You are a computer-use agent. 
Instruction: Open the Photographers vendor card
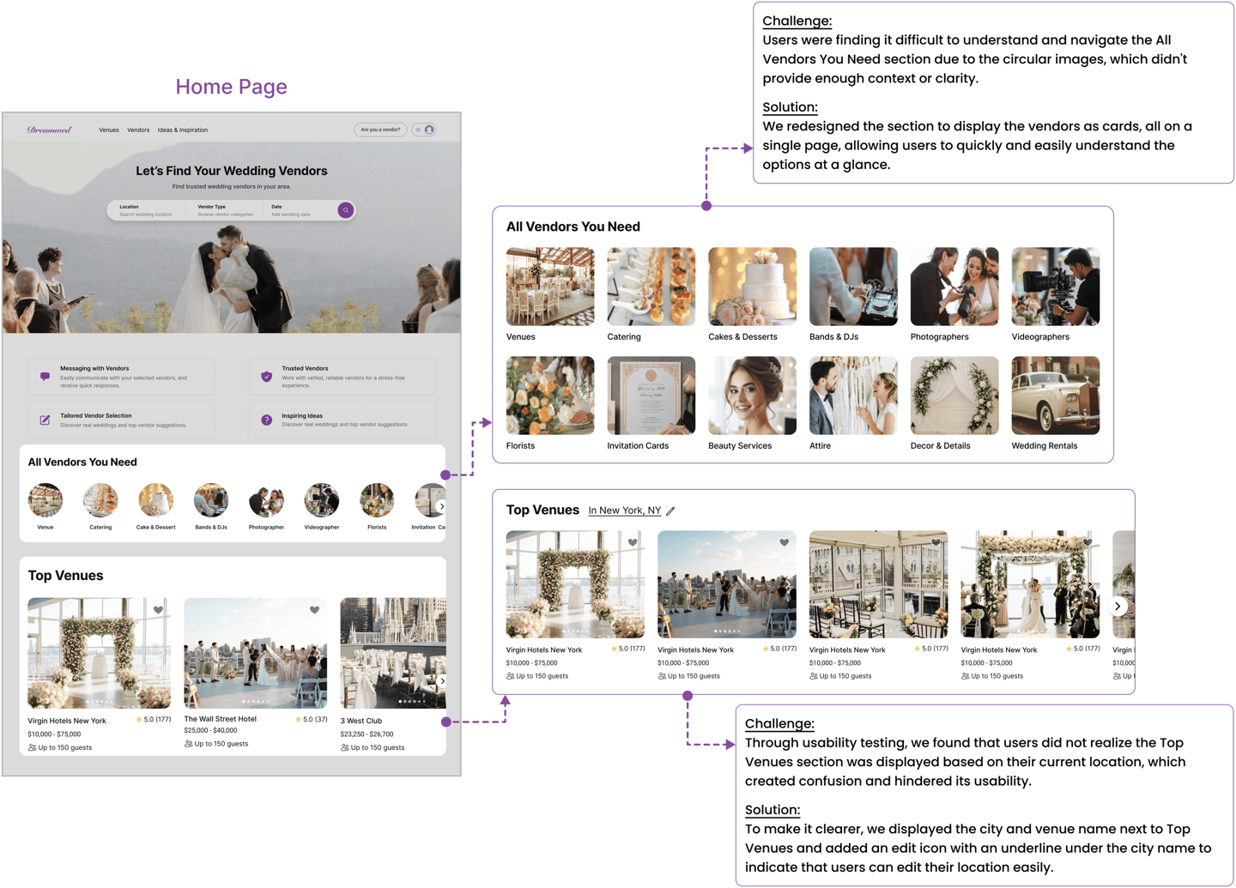[954, 294]
